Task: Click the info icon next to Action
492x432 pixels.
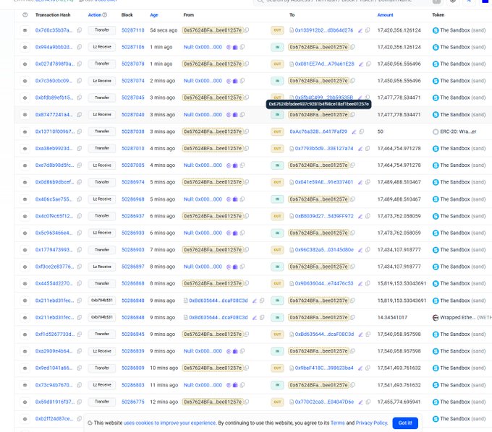Action: coord(105,14)
